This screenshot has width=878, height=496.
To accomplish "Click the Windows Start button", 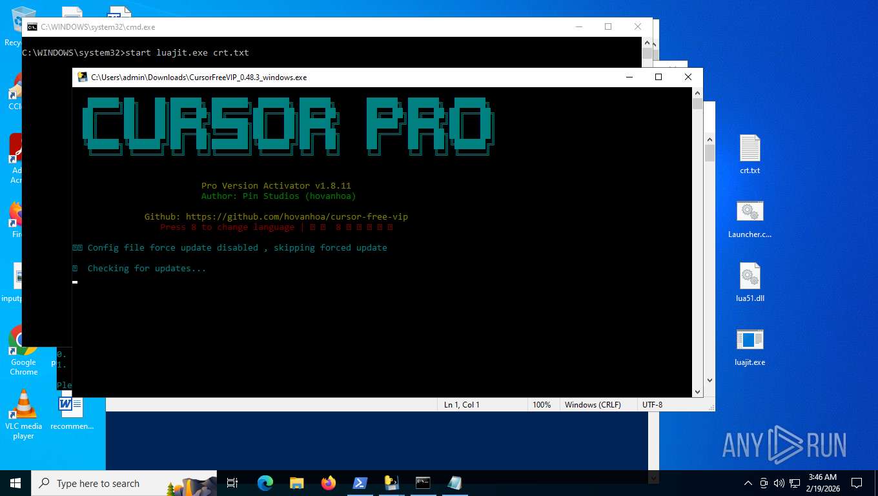I will point(15,483).
